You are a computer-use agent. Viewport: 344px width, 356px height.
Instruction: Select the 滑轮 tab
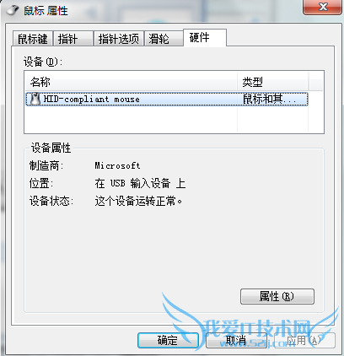click(164, 39)
